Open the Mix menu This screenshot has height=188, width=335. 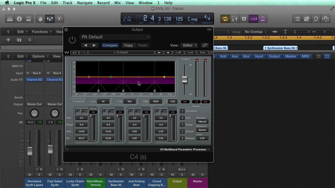pos(118,3)
